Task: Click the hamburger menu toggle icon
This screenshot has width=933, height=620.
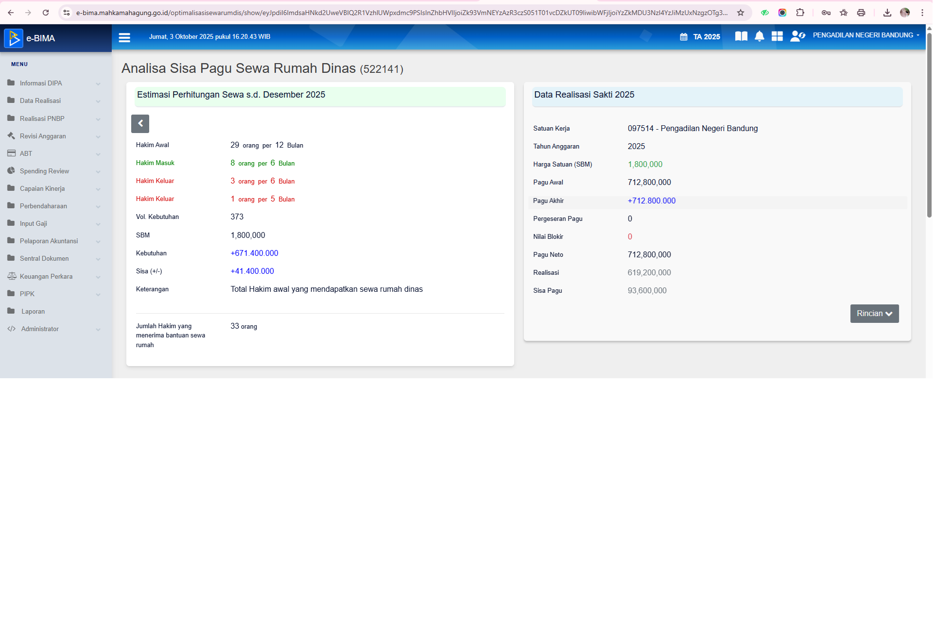Action: click(x=124, y=37)
